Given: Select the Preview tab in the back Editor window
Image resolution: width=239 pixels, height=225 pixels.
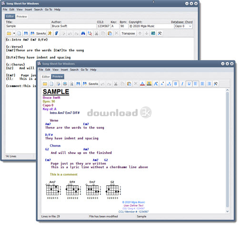Looking at the screenshot, I should pos(22,17).
